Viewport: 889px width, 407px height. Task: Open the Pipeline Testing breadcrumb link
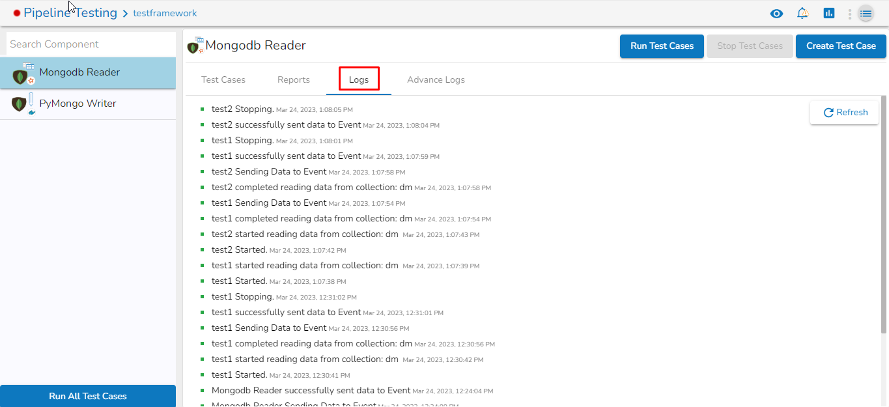pyautogui.click(x=70, y=13)
